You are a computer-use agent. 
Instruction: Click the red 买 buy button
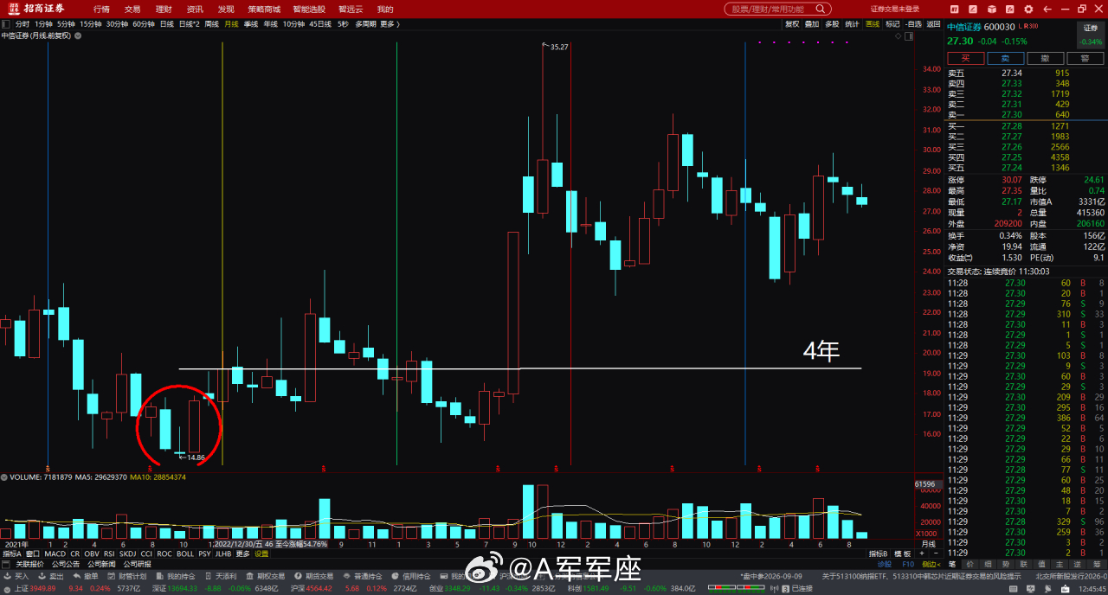pos(964,58)
